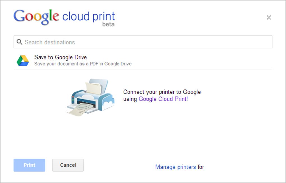Click 'Save your document as a PDF' description
Screen dimensions: 286x183
83,64
